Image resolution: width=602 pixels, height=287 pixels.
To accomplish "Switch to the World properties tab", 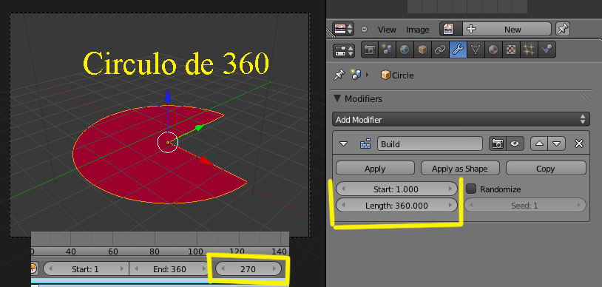I will click(x=405, y=50).
